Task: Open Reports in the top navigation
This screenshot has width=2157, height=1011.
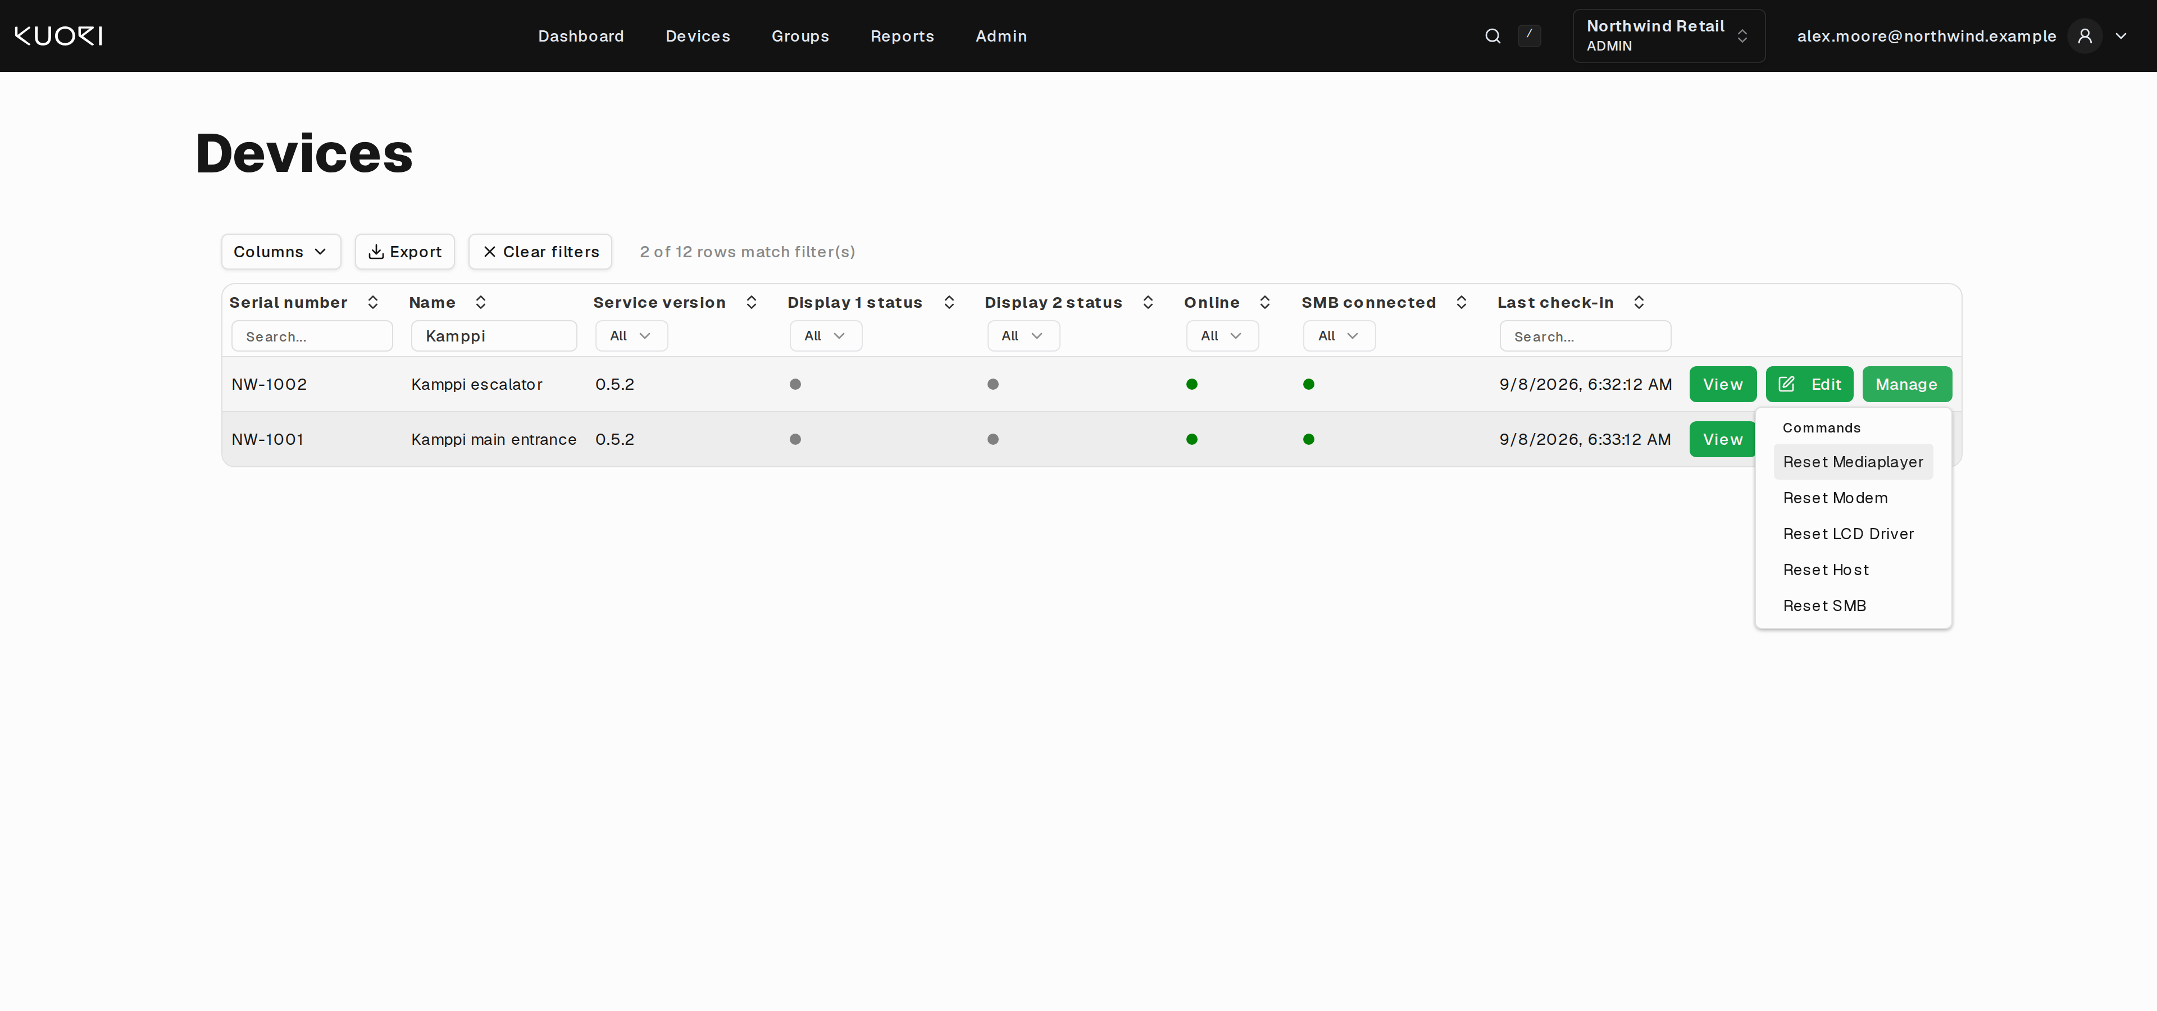Action: (x=902, y=36)
